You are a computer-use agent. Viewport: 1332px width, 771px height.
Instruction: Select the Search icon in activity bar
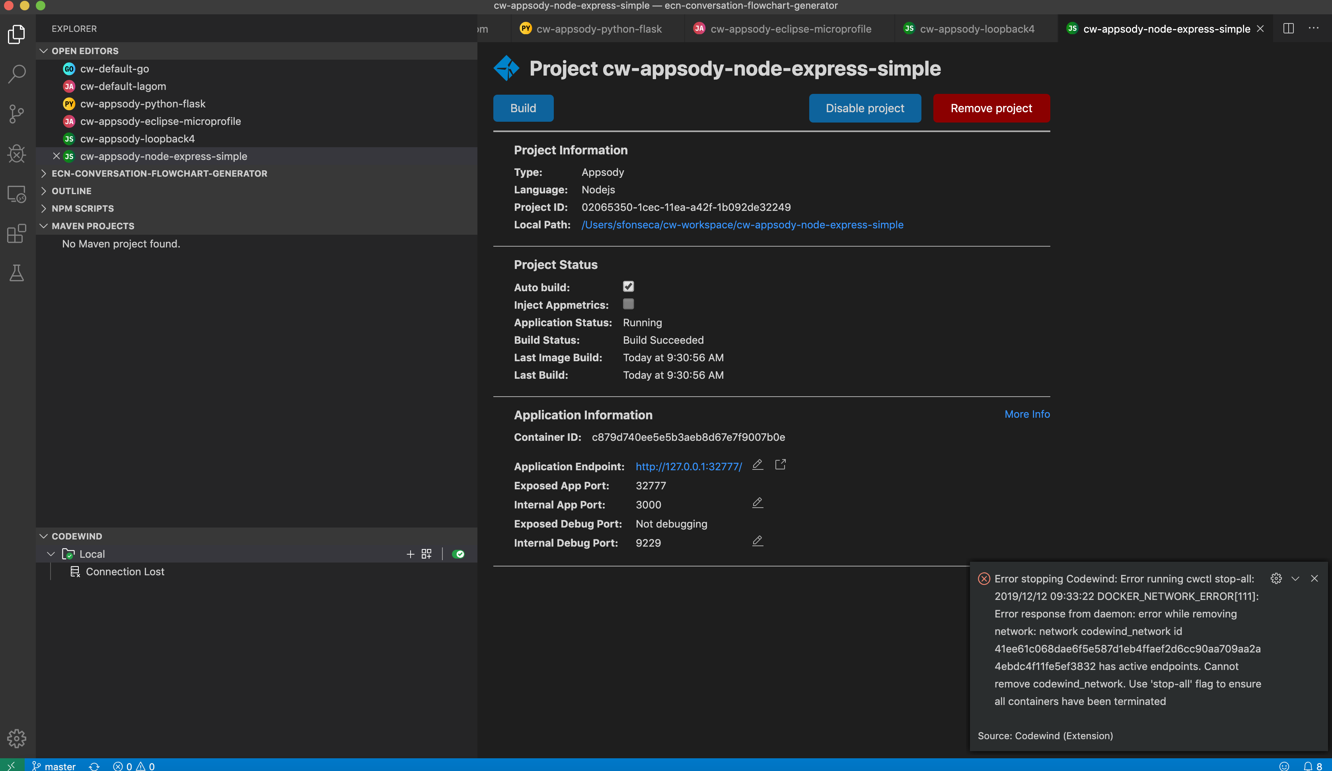point(17,74)
